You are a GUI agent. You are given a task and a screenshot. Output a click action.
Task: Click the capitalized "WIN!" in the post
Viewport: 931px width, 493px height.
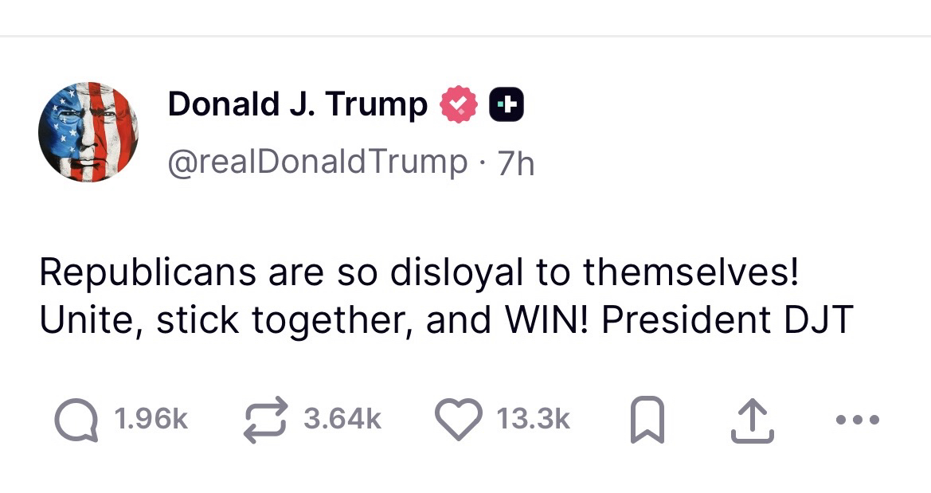click(x=548, y=319)
